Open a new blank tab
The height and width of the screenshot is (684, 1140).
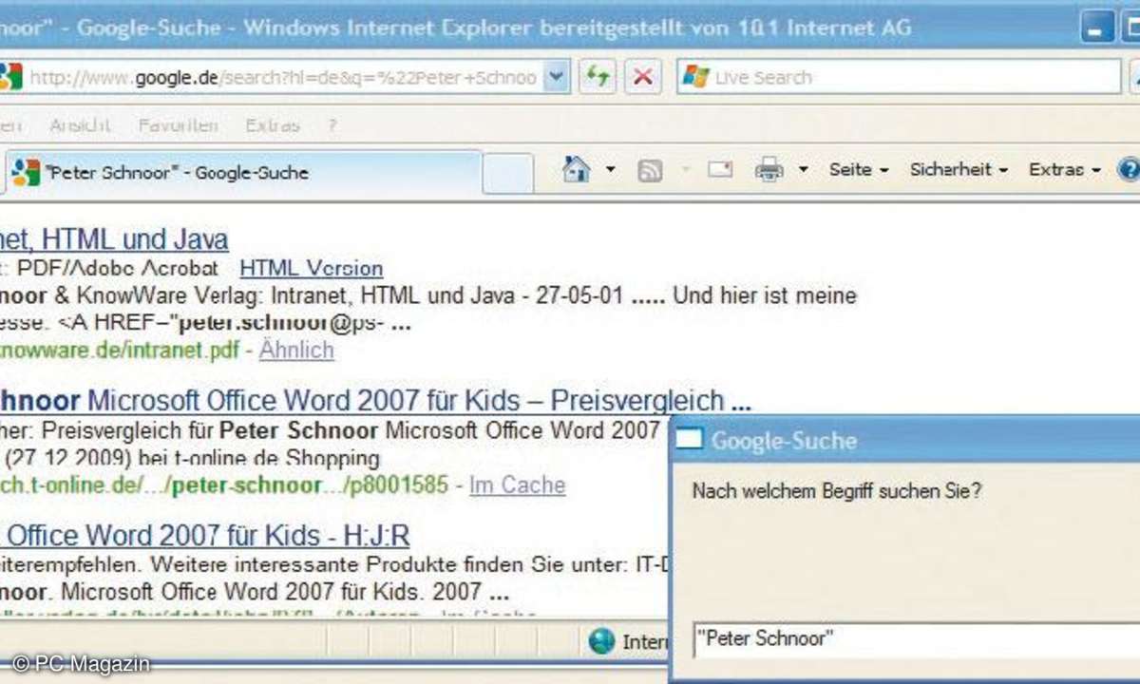[x=508, y=174]
